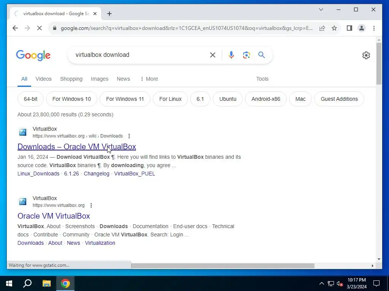Screen dimensions: 389x291
Task: Click the magnifying glass search button
Action: (261, 55)
